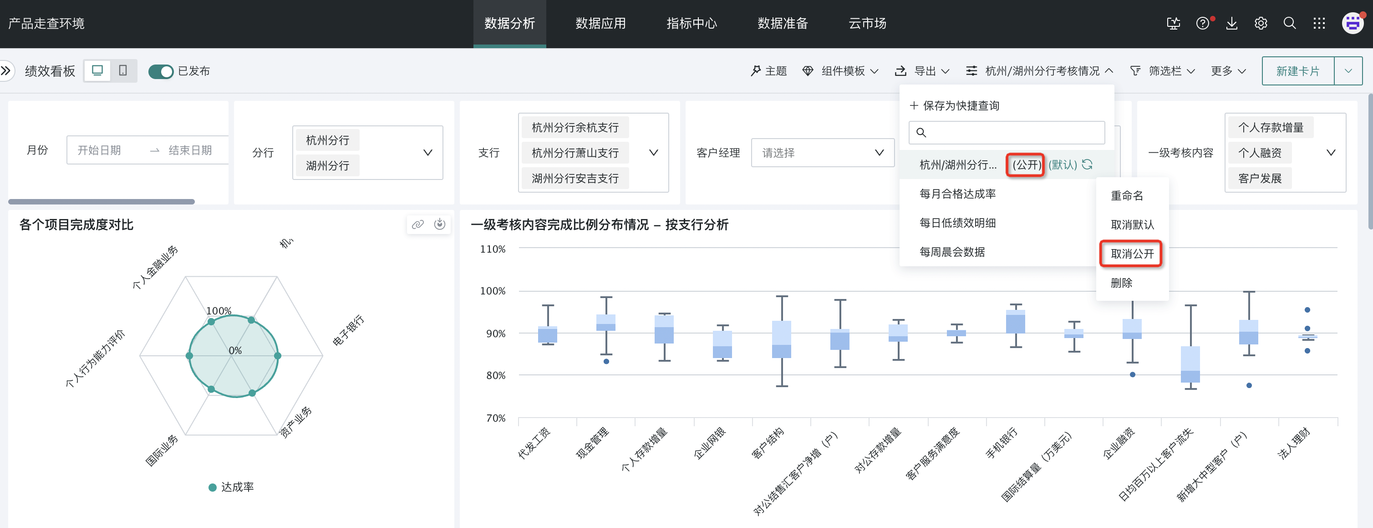The height and width of the screenshot is (528, 1373).
Task: Select 重命名 in context menu
Action: tap(1133, 196)
